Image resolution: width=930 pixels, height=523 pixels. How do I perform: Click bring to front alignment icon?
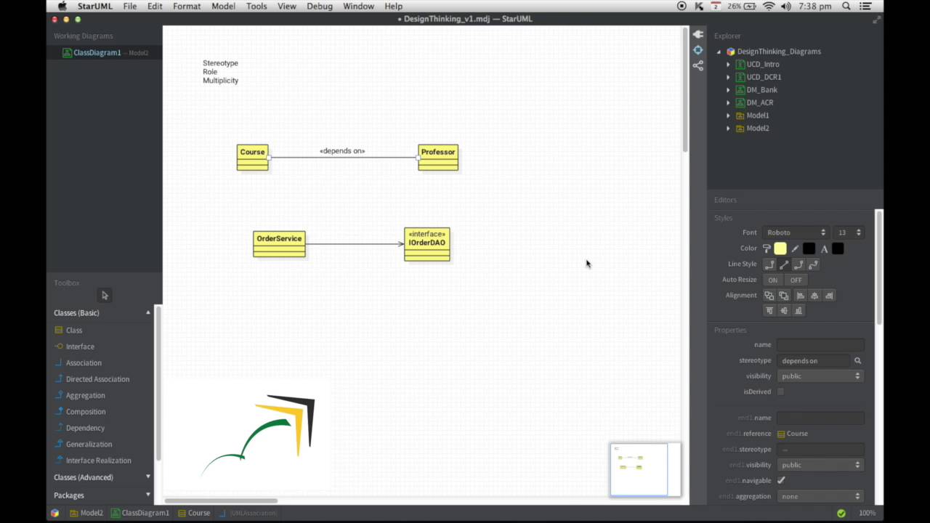(x=769, y=296)
